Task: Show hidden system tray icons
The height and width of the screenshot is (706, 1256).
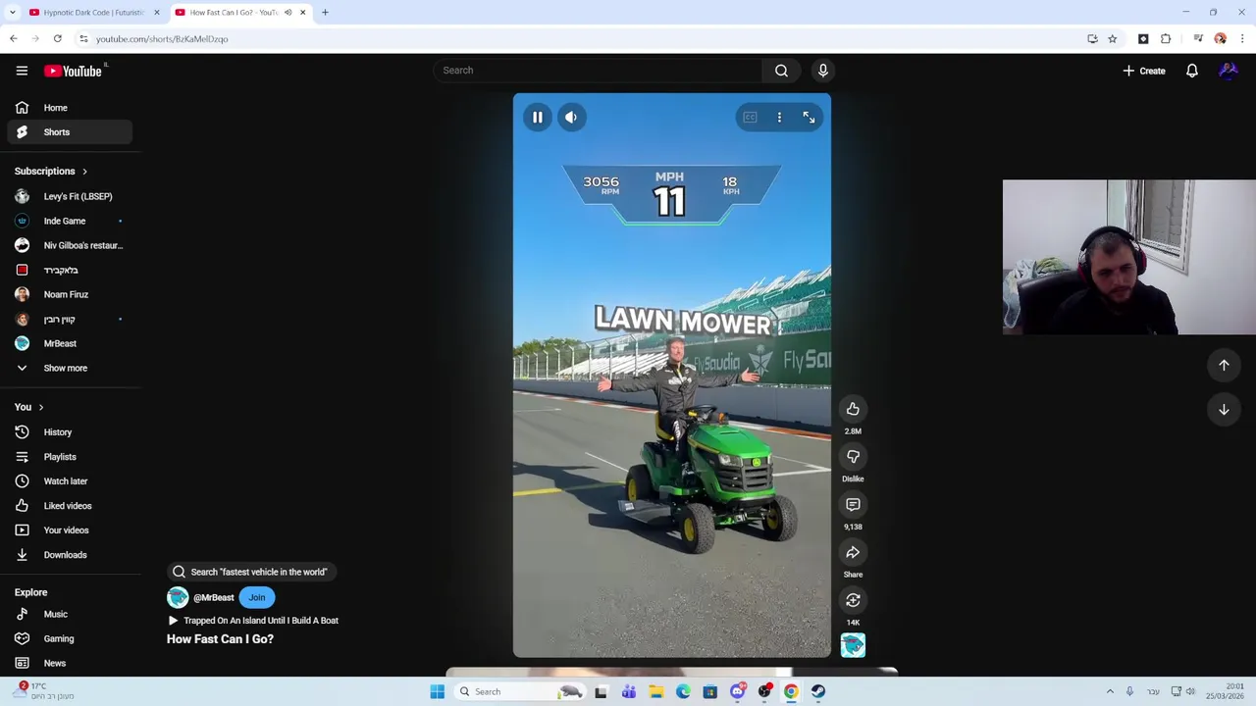Action: tap(1110, 691)
